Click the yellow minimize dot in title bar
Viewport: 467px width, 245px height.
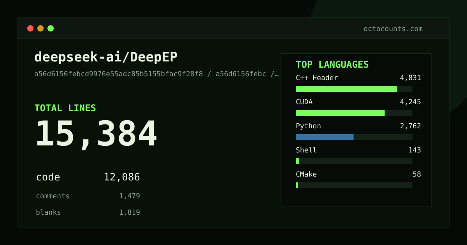40,28
